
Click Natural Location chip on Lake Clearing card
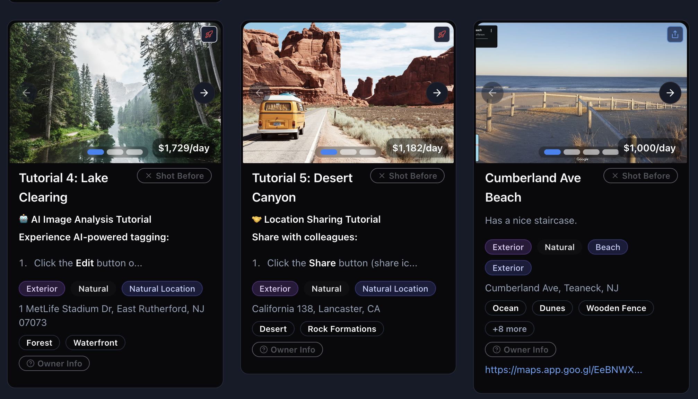pyautogui.click(x=162, y=289)
